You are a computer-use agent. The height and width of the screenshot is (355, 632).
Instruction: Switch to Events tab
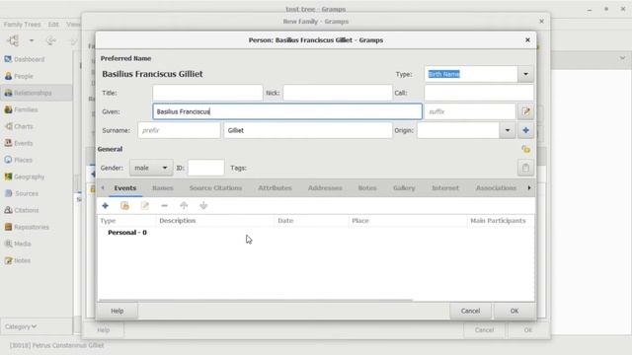coord(125,188)
